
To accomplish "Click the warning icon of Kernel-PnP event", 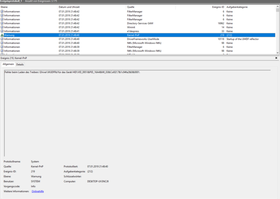I will click(x=2, y=35).
